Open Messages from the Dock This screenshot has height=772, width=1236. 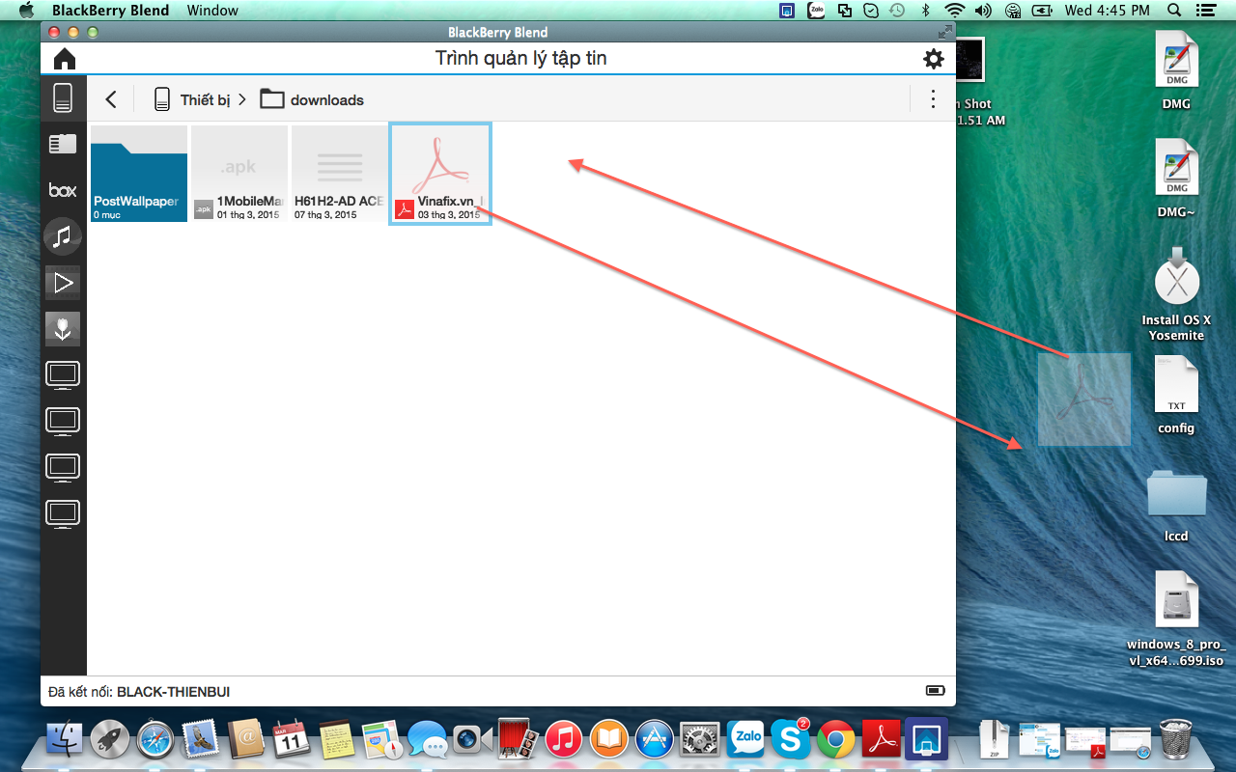pos(427,740)
